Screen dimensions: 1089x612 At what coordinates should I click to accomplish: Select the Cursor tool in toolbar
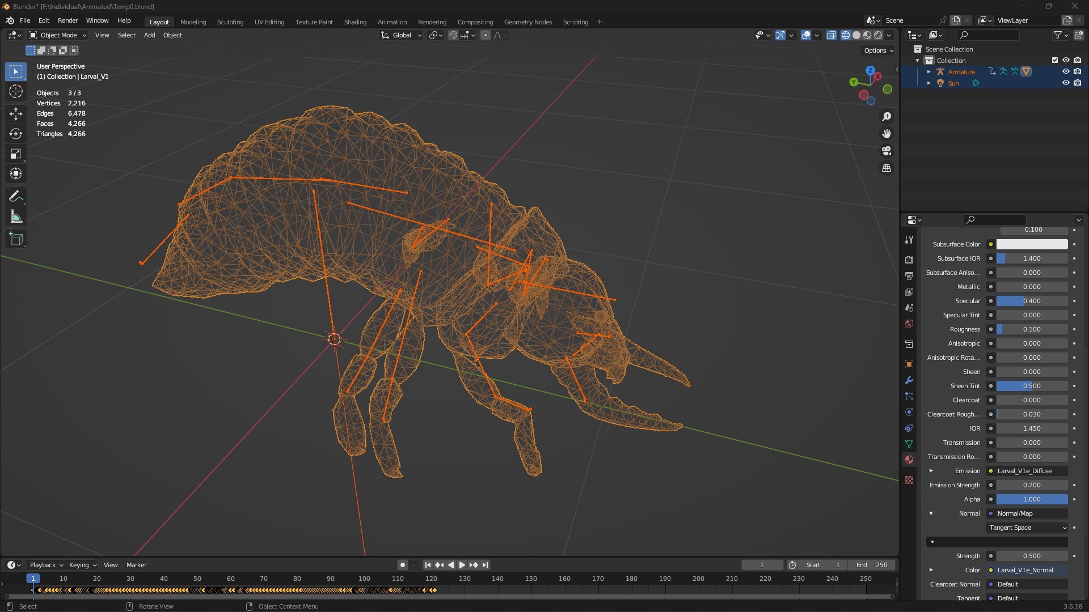16,91
